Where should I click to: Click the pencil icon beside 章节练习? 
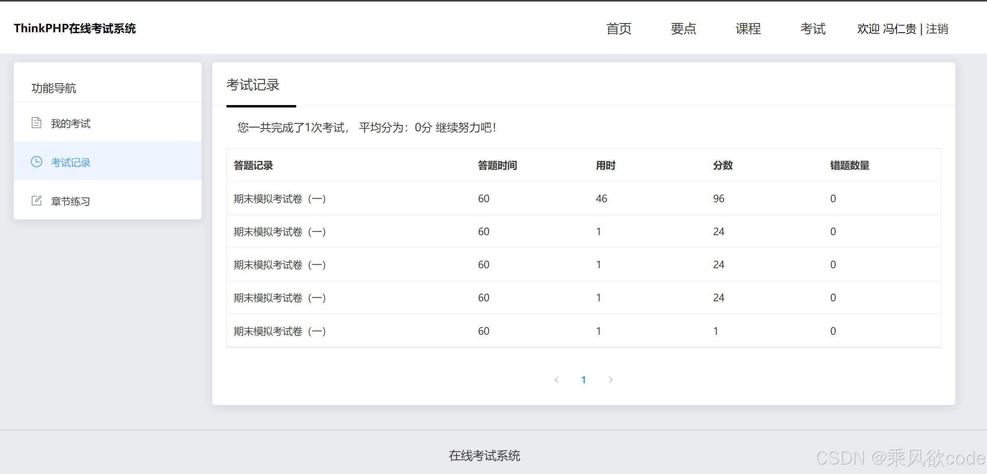pyautogui.click(x=36, y=200)
